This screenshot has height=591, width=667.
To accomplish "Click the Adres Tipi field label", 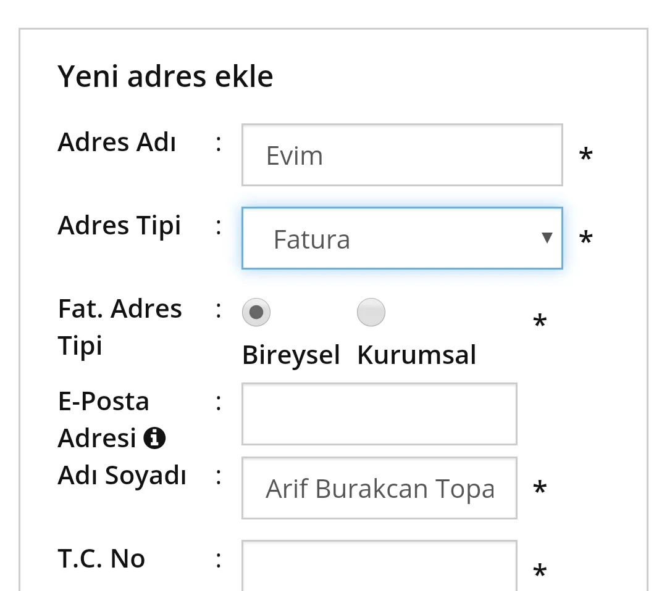I will [x=119, y=225].
